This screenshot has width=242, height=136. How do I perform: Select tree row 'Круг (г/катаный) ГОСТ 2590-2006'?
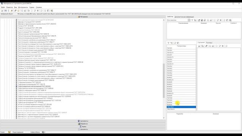29,32
